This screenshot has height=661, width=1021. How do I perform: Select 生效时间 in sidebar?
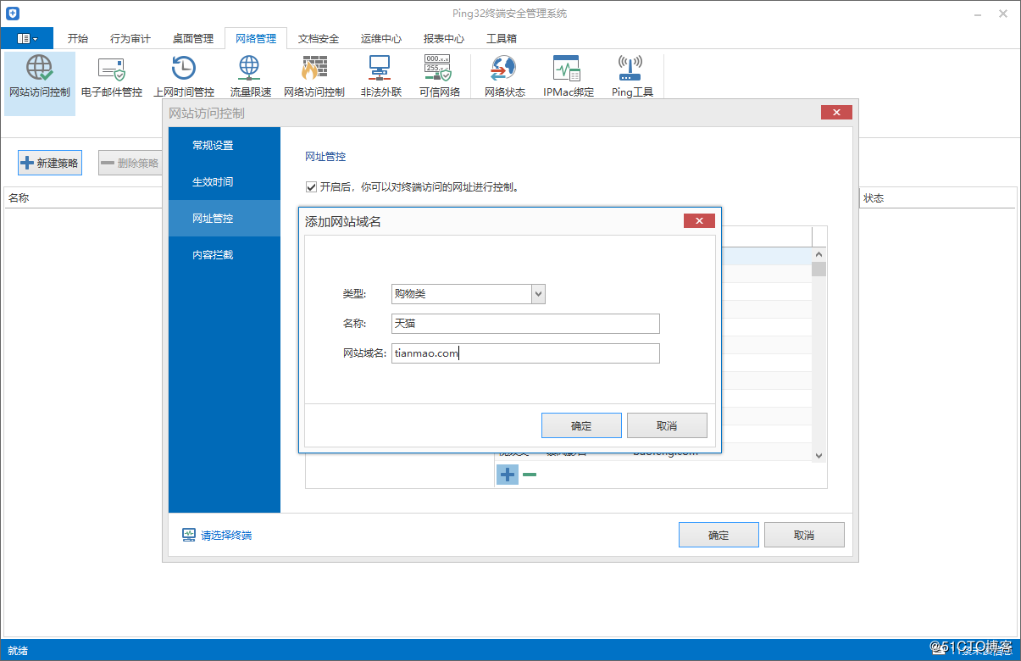coord(225,182)
